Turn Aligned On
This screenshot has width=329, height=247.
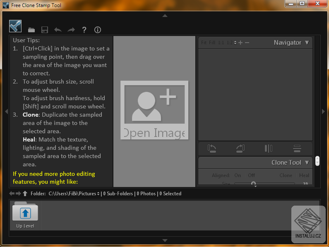(238, 175)
